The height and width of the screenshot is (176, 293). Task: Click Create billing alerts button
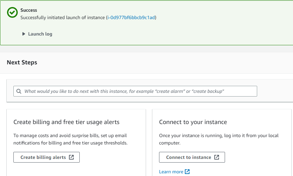tap(47, 157)
